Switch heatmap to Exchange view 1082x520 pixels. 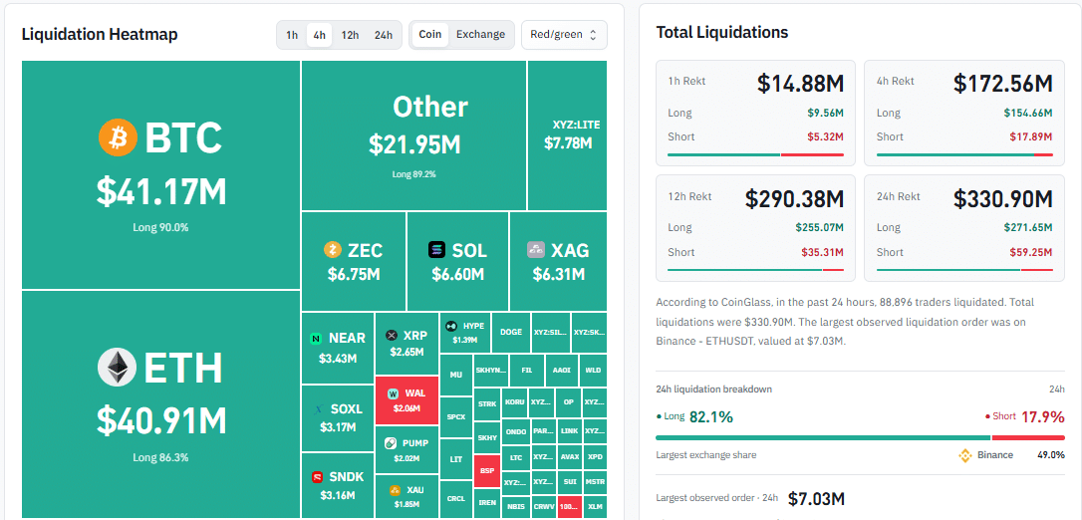(x=480, y=35)
